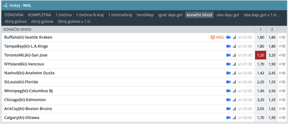Deselect the highlighted 1,25 odds for TorontoML
The width and height of the screenshot is (288, 124).
[x=261, y=55]
